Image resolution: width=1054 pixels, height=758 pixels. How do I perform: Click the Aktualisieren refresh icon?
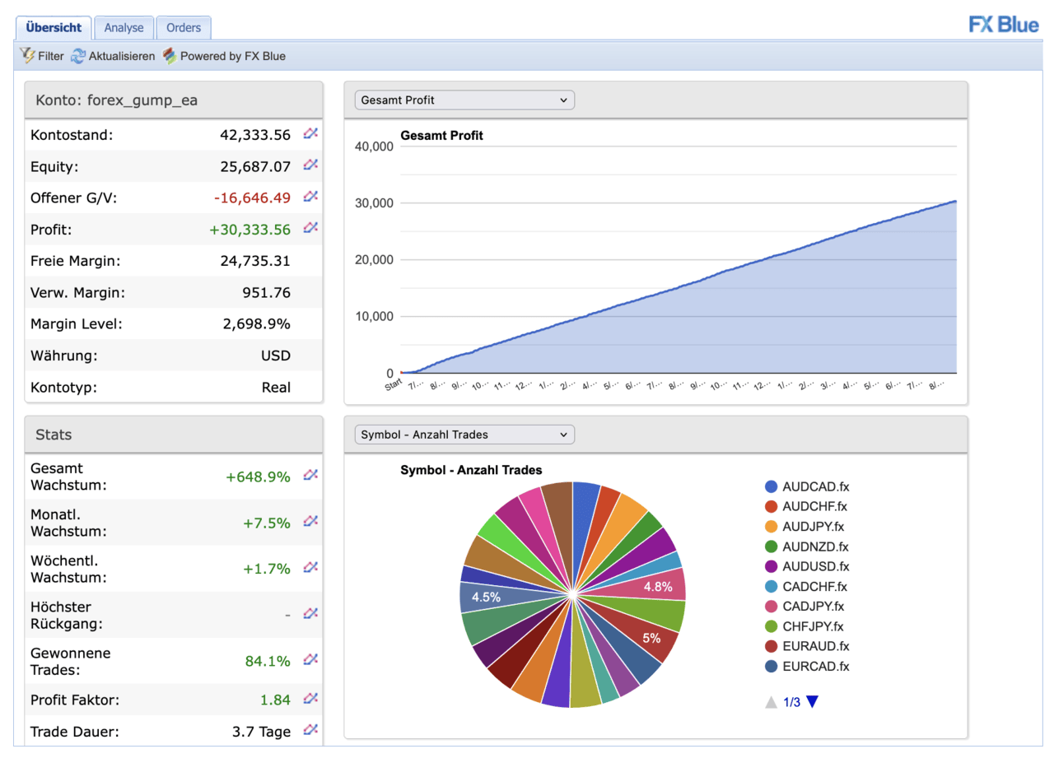(78, 55)
